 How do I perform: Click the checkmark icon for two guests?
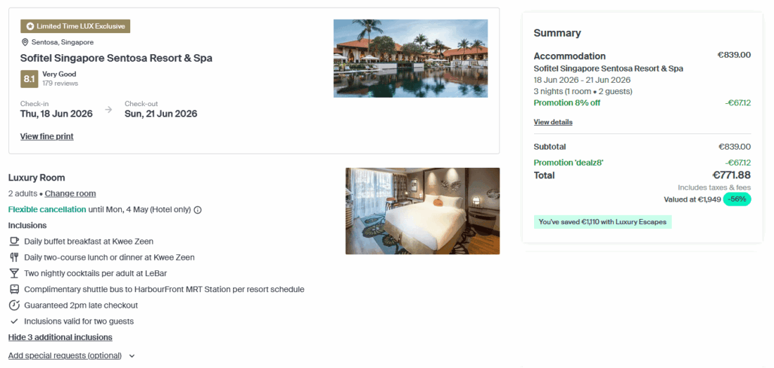14,322
